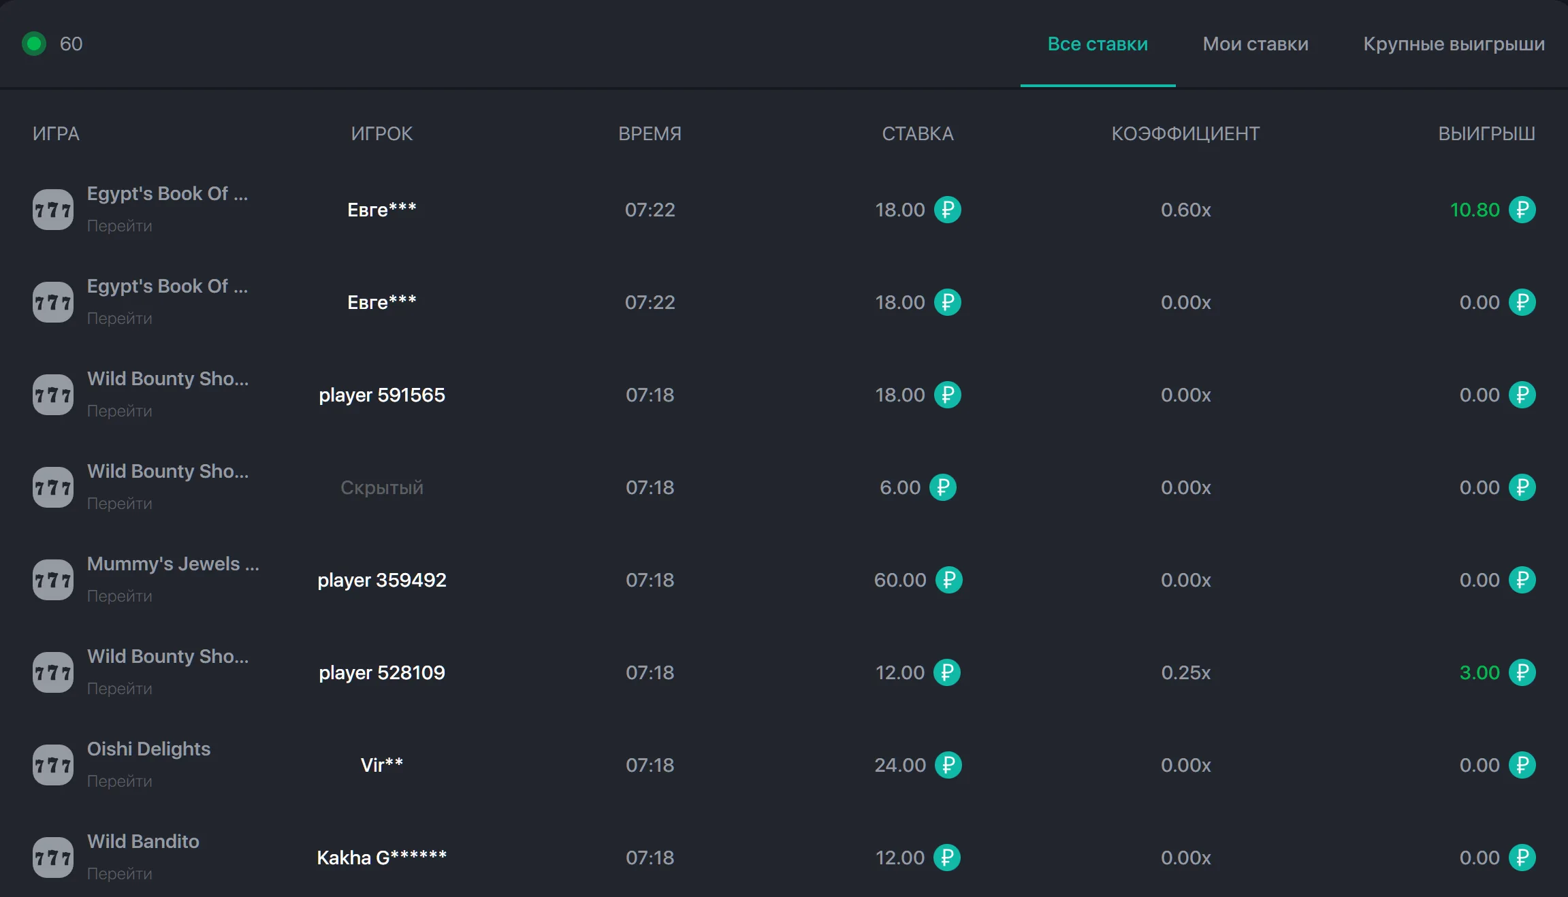This screenshot has height=897, width=1568.
Task: Click Перейти under Wild Bandito
Action: [119, 873]
